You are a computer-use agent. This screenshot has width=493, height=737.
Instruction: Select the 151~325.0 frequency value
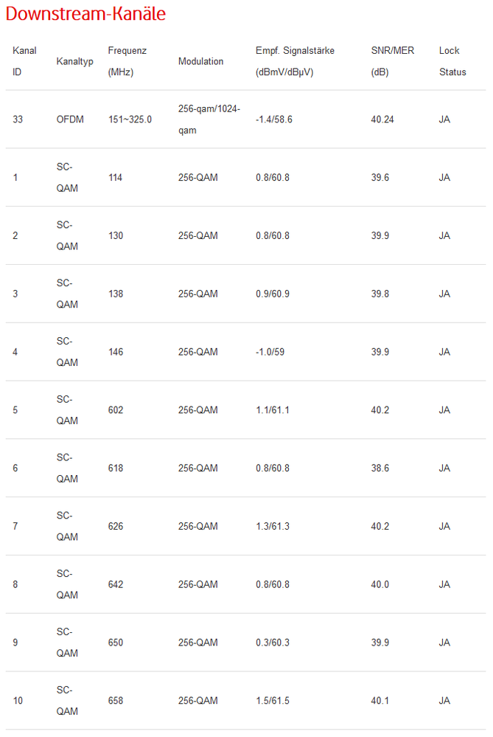130,120
